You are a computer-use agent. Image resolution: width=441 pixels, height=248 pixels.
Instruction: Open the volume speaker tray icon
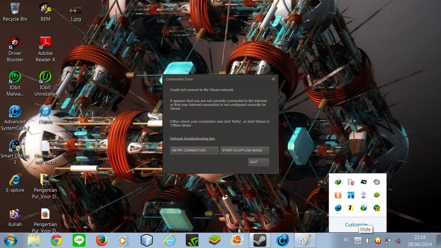(x=368, y=240)
